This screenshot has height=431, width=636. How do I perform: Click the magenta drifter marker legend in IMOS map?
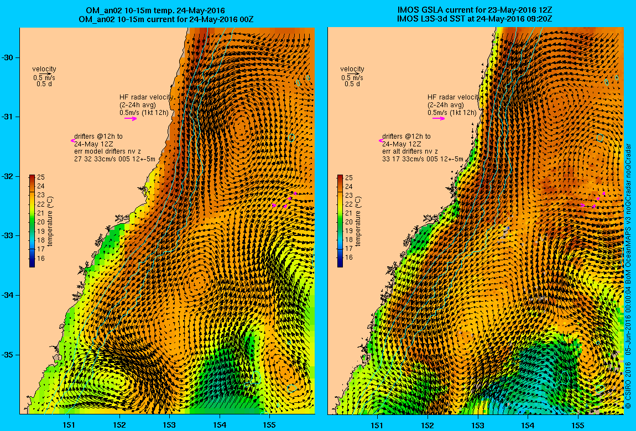[380, 140]
